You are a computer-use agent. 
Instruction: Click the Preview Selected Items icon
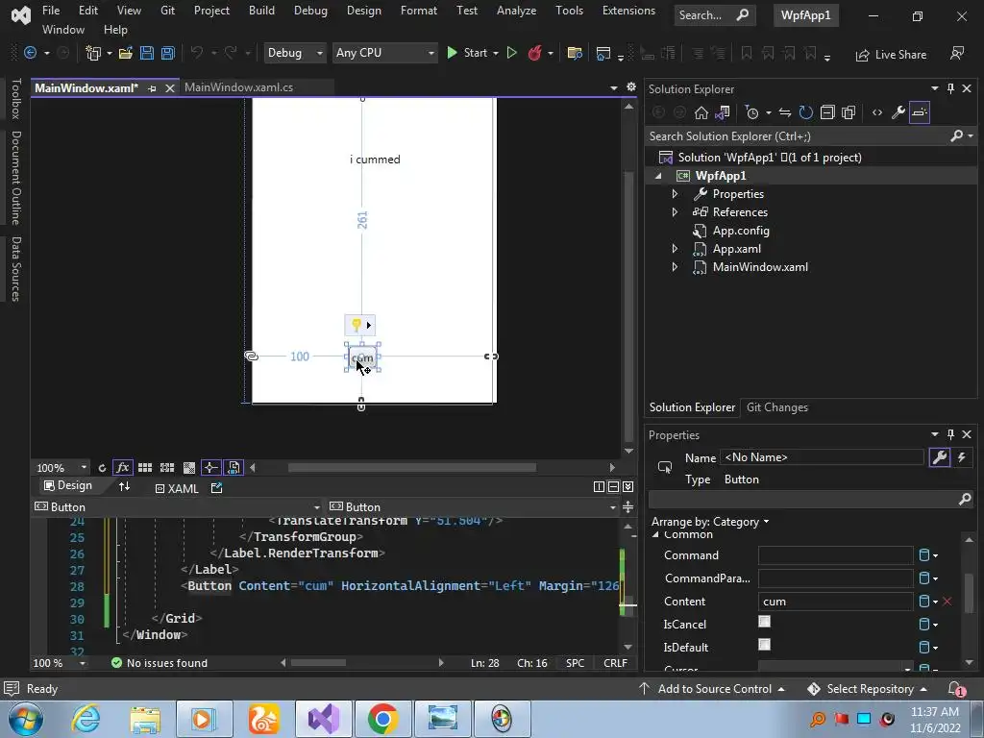[x=920, y=113]
